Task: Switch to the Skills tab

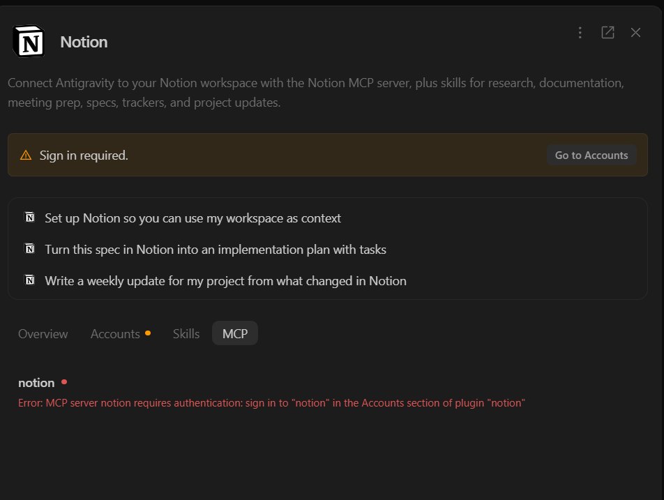Action: (186, 333)
